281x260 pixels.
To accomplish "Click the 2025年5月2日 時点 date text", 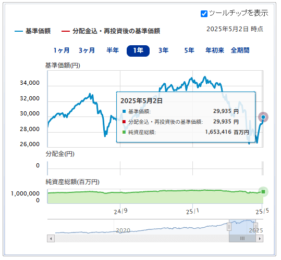I will tap(235, 29).
